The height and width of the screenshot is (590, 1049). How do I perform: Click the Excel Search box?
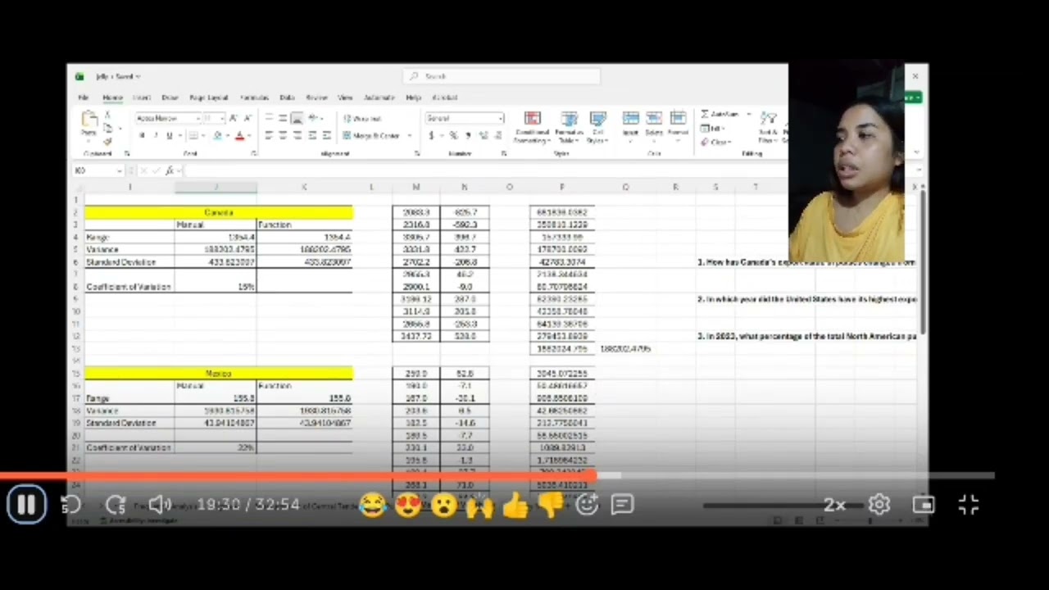tap(502, 76)
